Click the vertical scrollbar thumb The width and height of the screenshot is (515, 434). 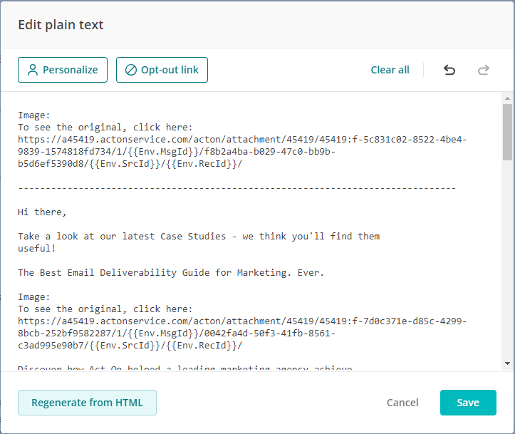pyautogui.click(x=507, y=132)
